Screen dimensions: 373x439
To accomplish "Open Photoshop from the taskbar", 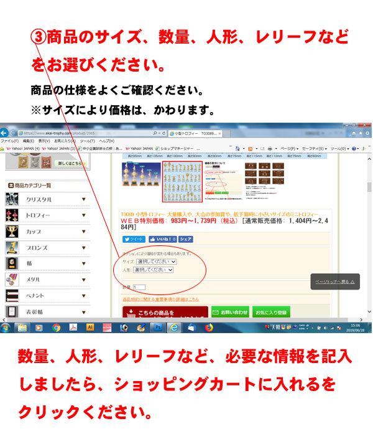I will pyautogui.click(x=157, y=327).
